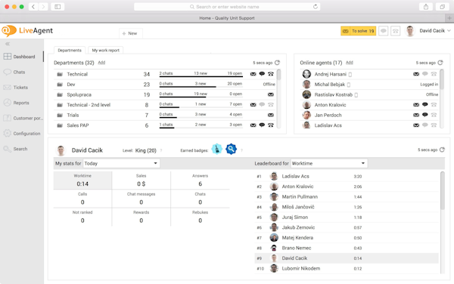Viewport: 454px width, 284px height.
Task: Click Add next to Online agents
Action: [x=350, y=63]
